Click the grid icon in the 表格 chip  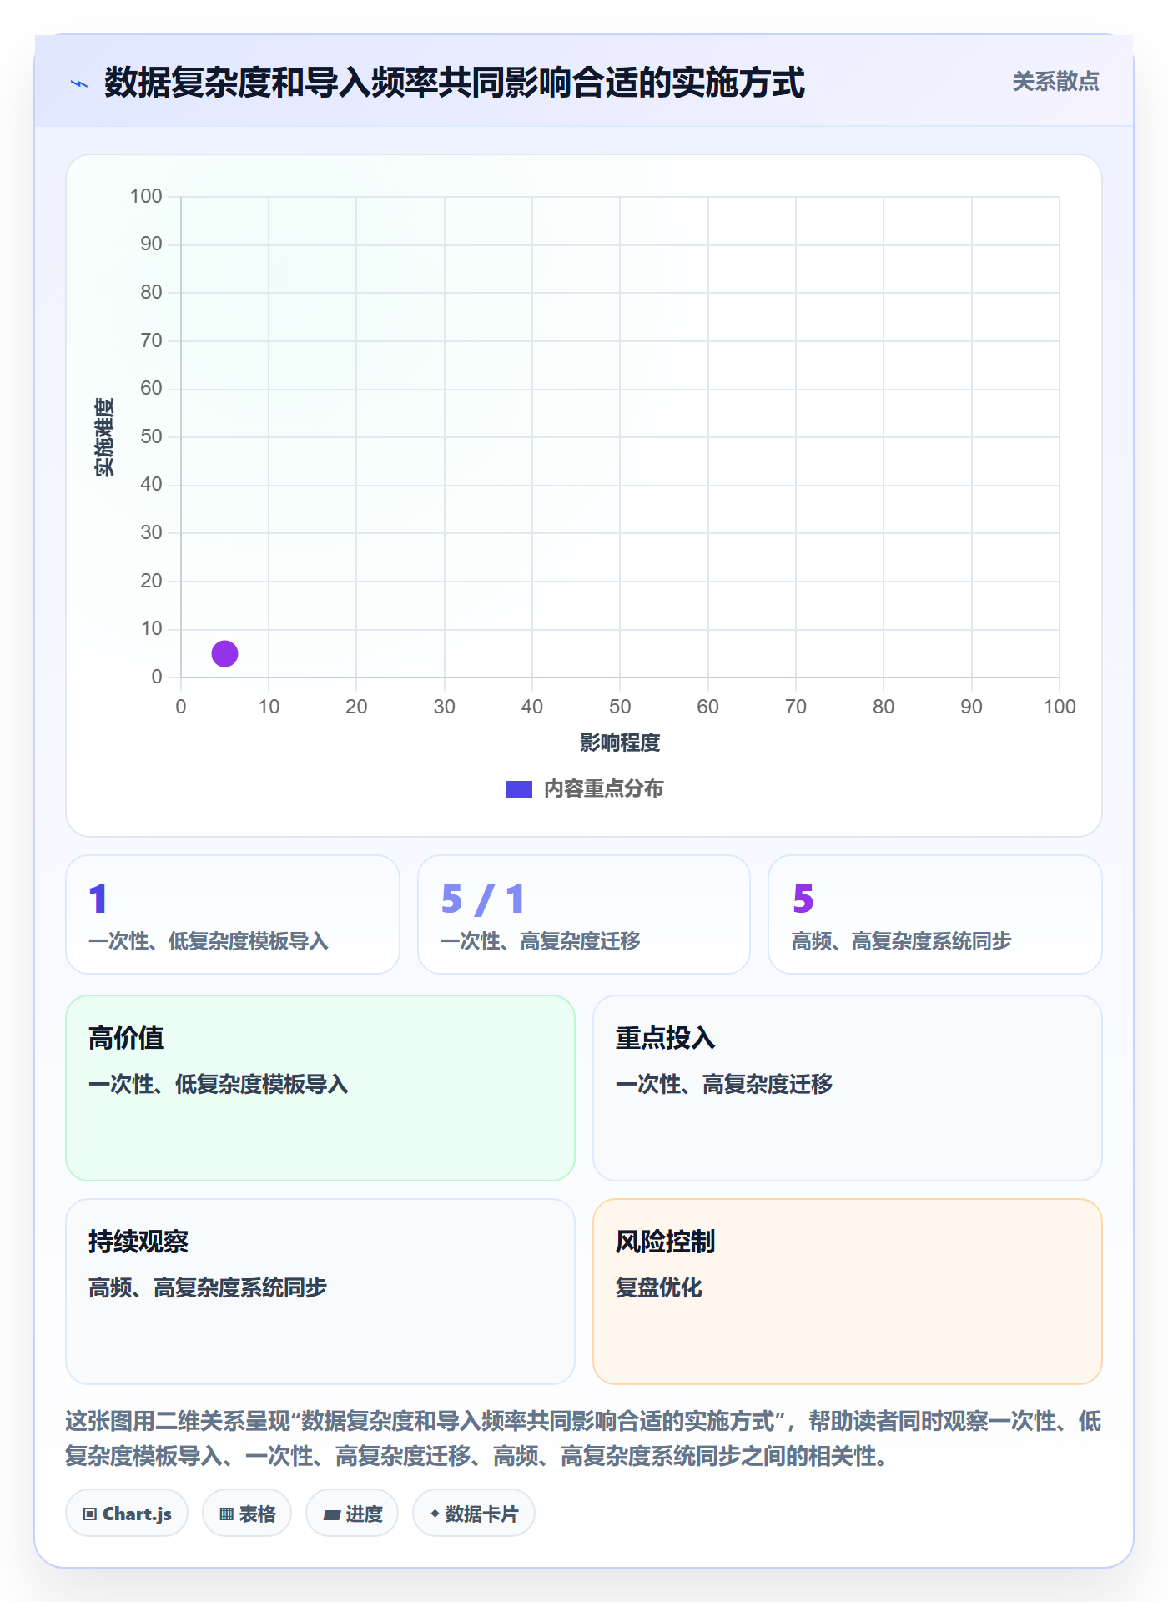pyautogui.click(x=226, y=1514)
